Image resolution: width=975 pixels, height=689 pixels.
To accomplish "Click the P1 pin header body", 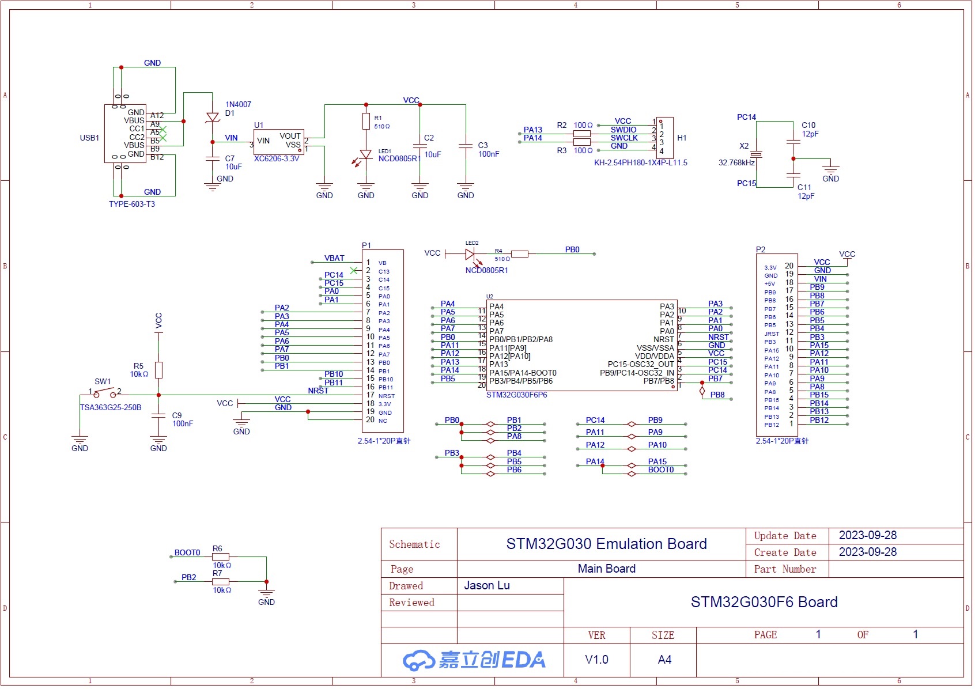I will (383, 341).
